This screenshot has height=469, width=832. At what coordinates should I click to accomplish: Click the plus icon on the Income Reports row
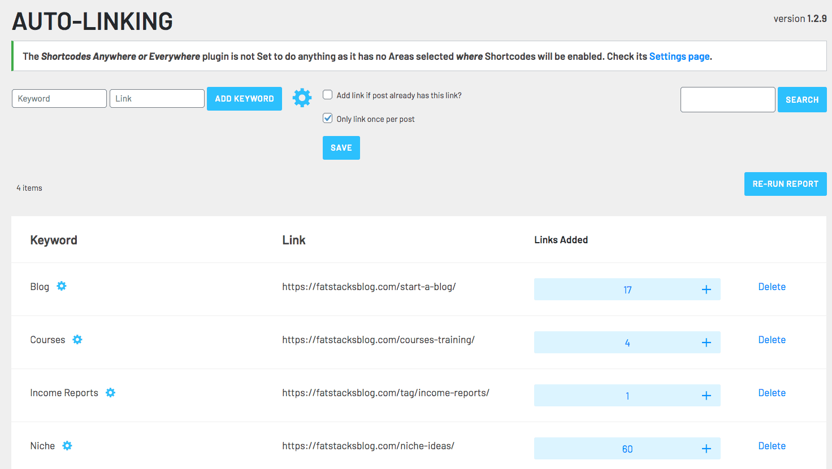[x=706, y=395]
